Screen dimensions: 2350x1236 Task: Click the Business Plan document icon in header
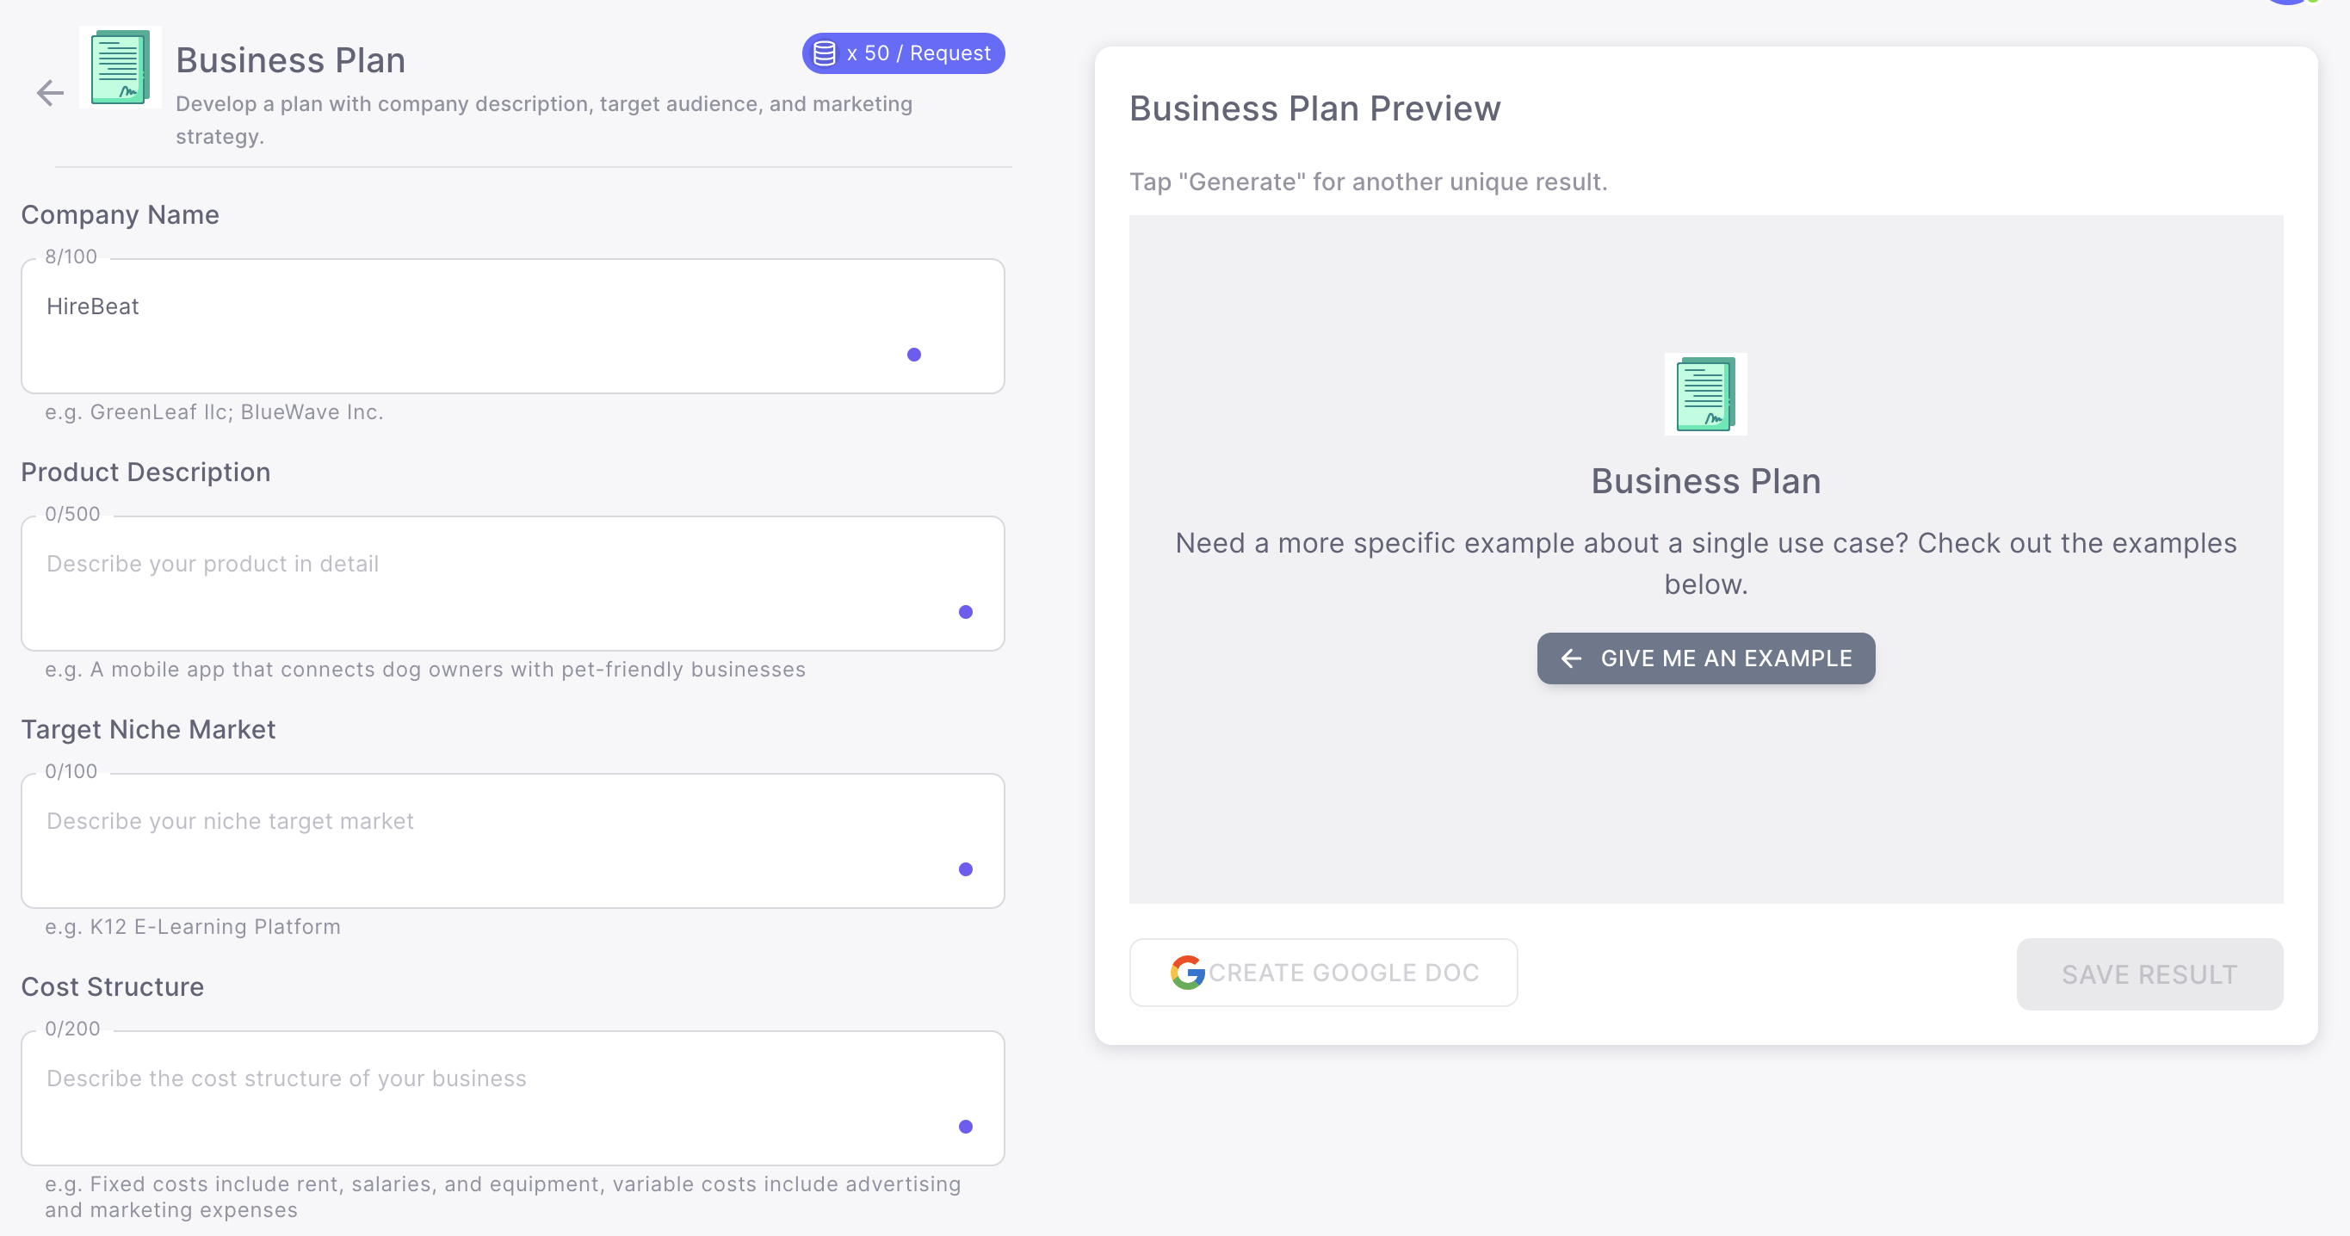121,67
